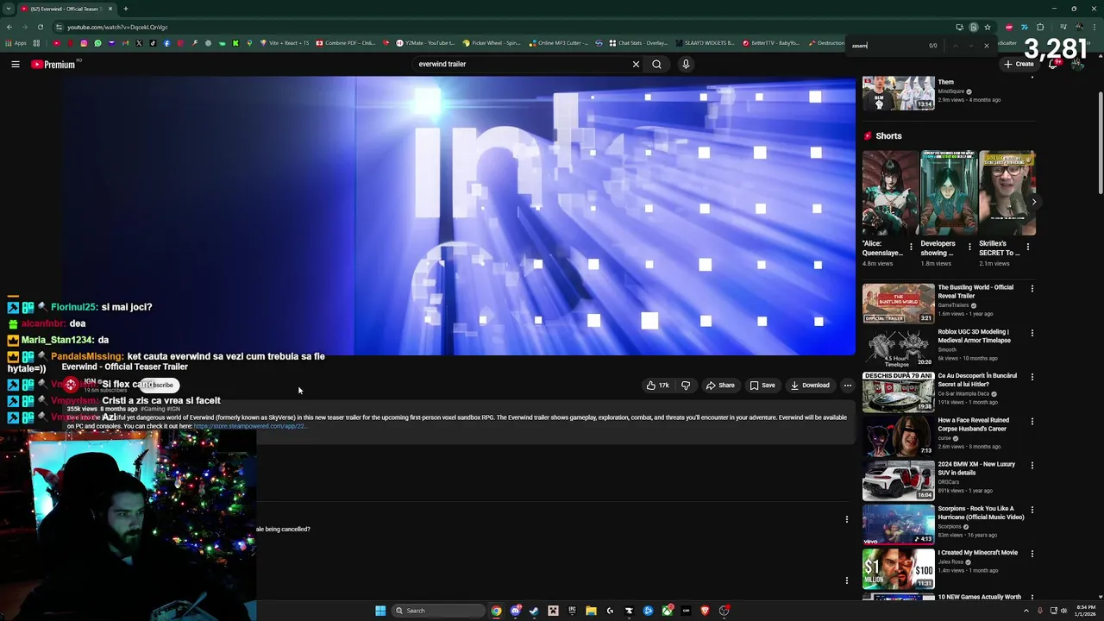1104x621 pixels.
Task: Open 'Online MP3 Cutter' bookmark
Action: tap(559, 43)
